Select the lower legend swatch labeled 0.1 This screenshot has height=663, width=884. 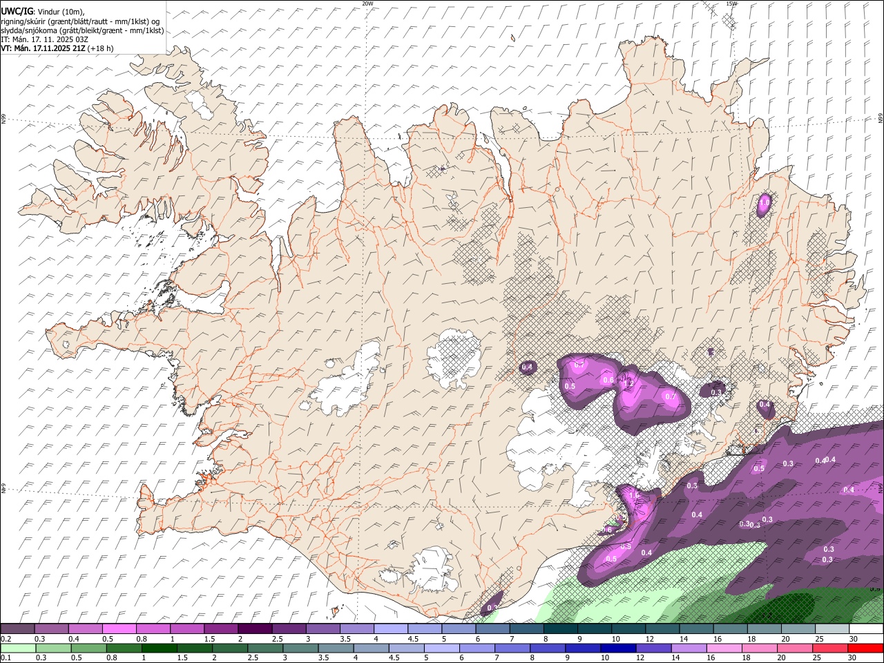click(x=18, y=648)
